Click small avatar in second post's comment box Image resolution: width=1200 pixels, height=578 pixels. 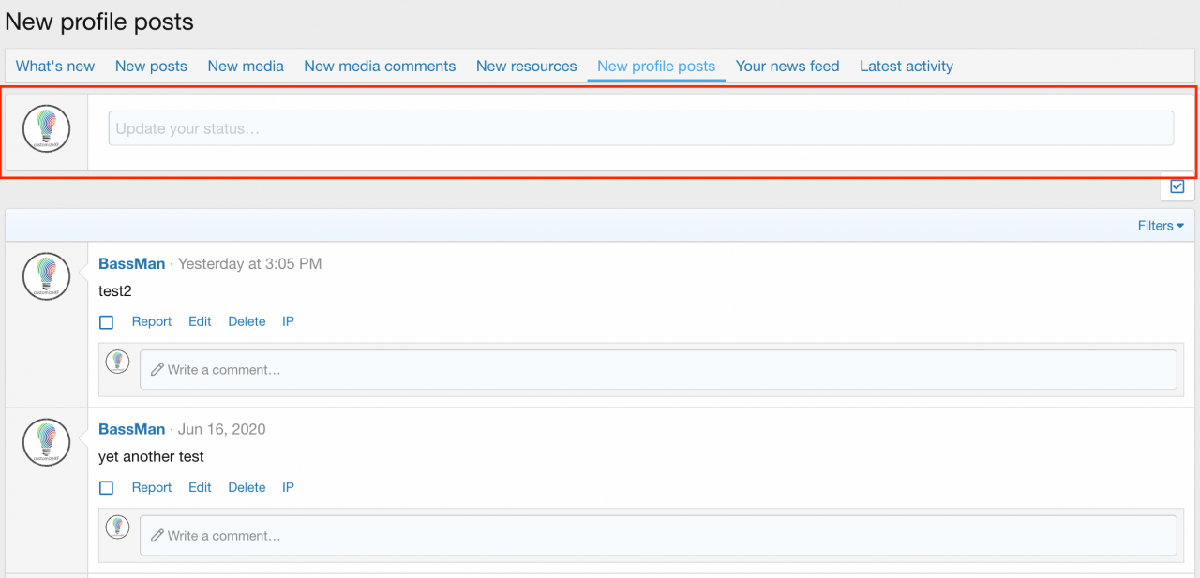point(117,527)
